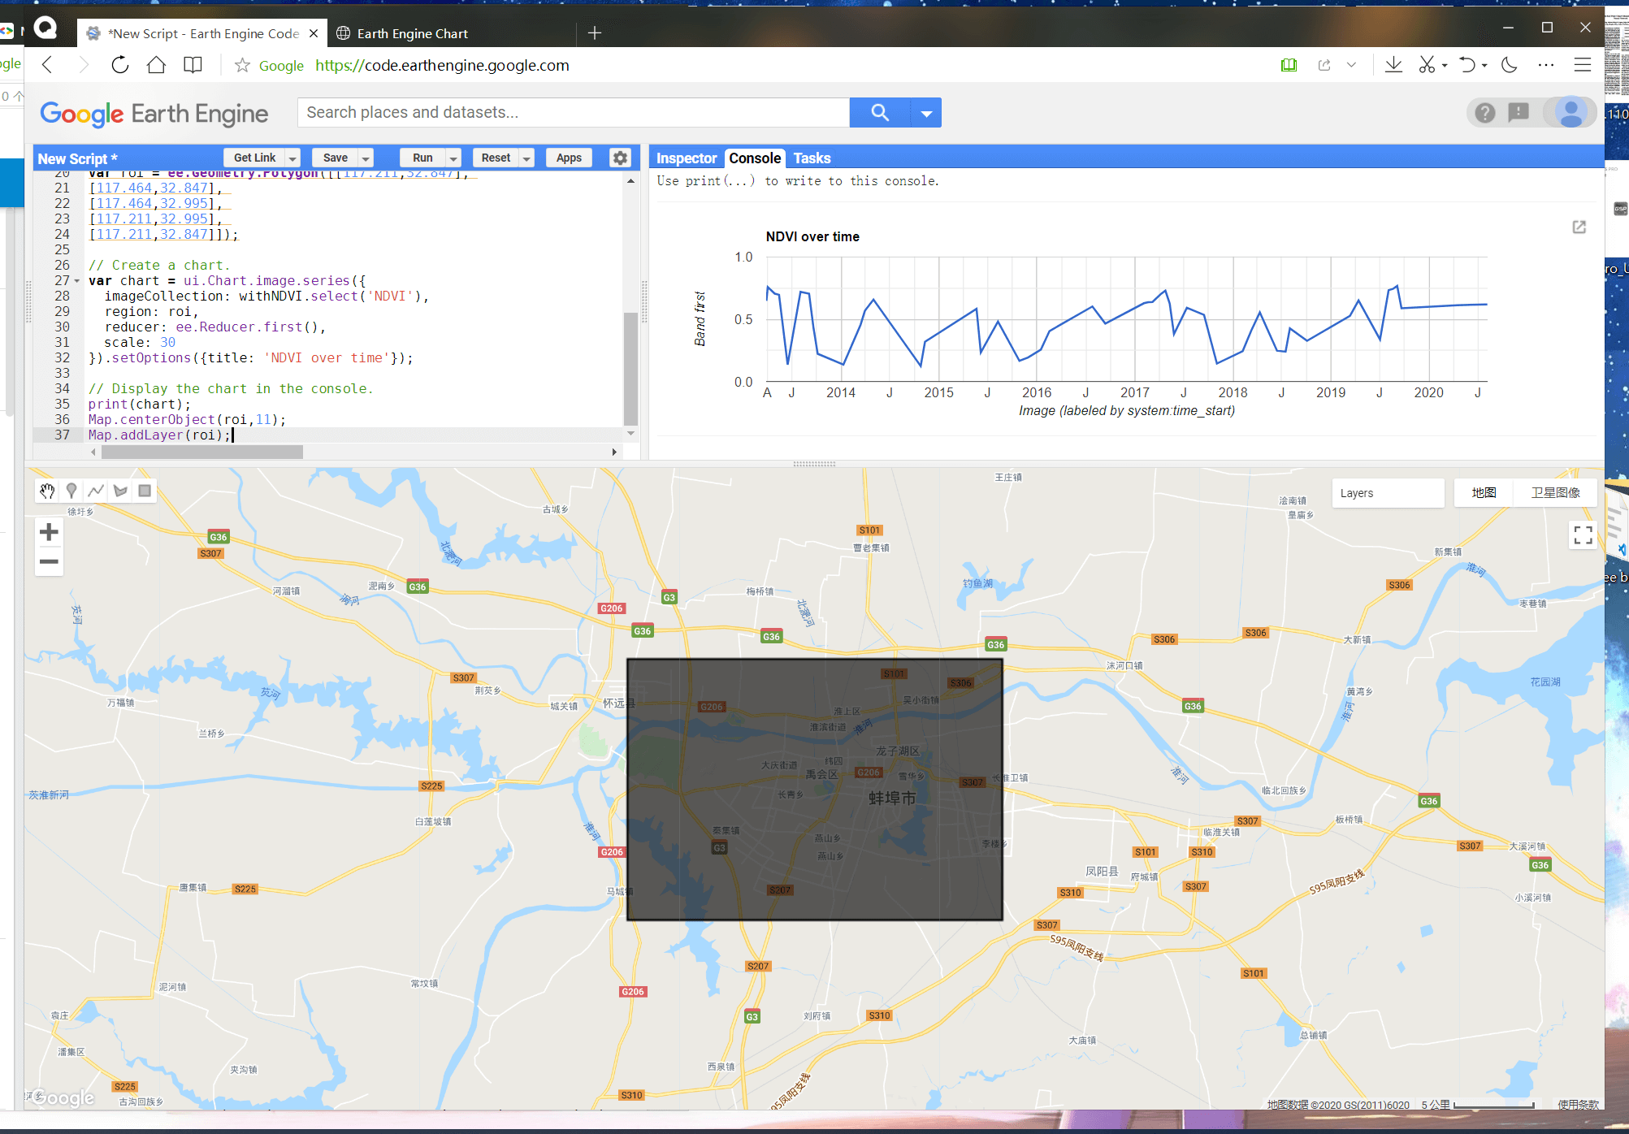Switch map to 卫星图像 satellite view
This screenshot has width=1629, height=1134.
1555,492
